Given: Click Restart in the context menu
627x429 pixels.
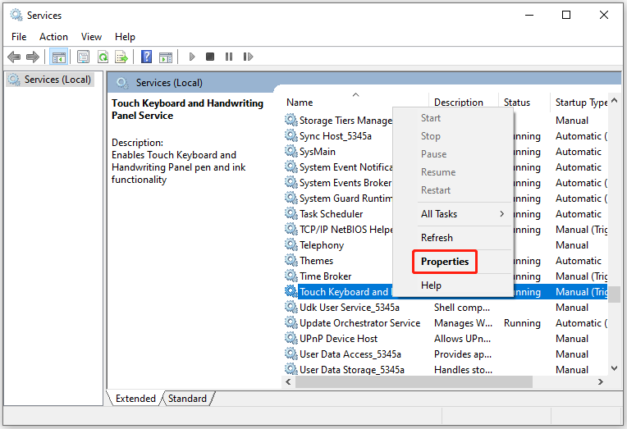Looking at the screenshot, I should coord(436,190).
